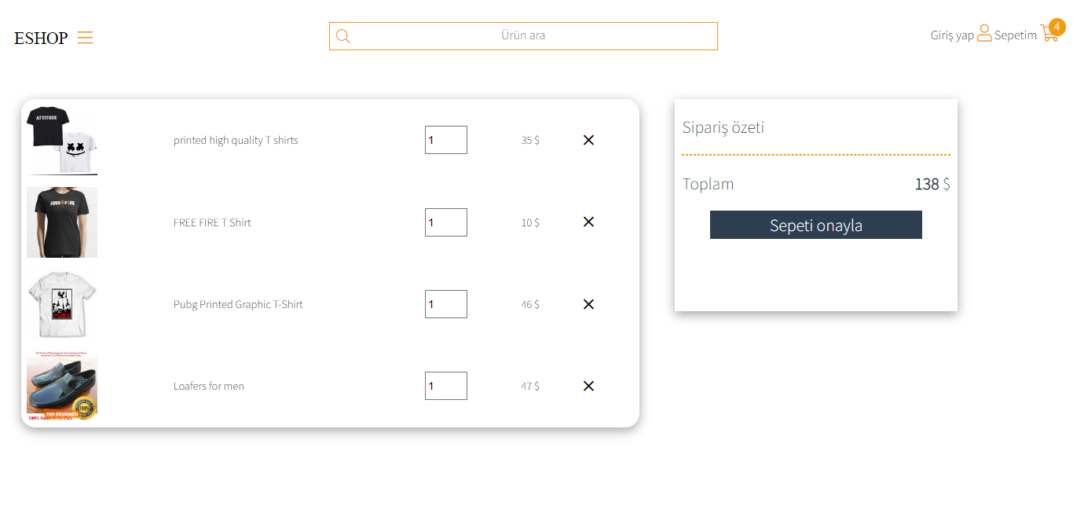Viewport: 1073px width, 510px height.
Task: Click the search magnifier icon
Action: [343, 35]
